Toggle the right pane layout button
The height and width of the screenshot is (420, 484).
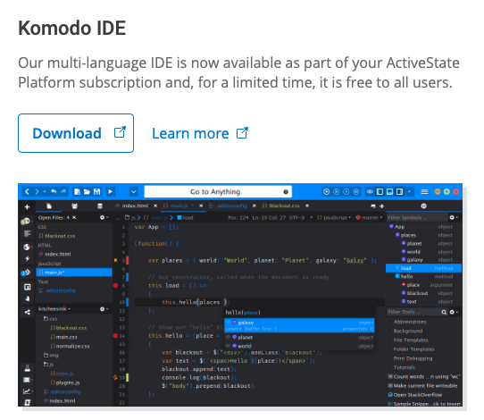400,192
